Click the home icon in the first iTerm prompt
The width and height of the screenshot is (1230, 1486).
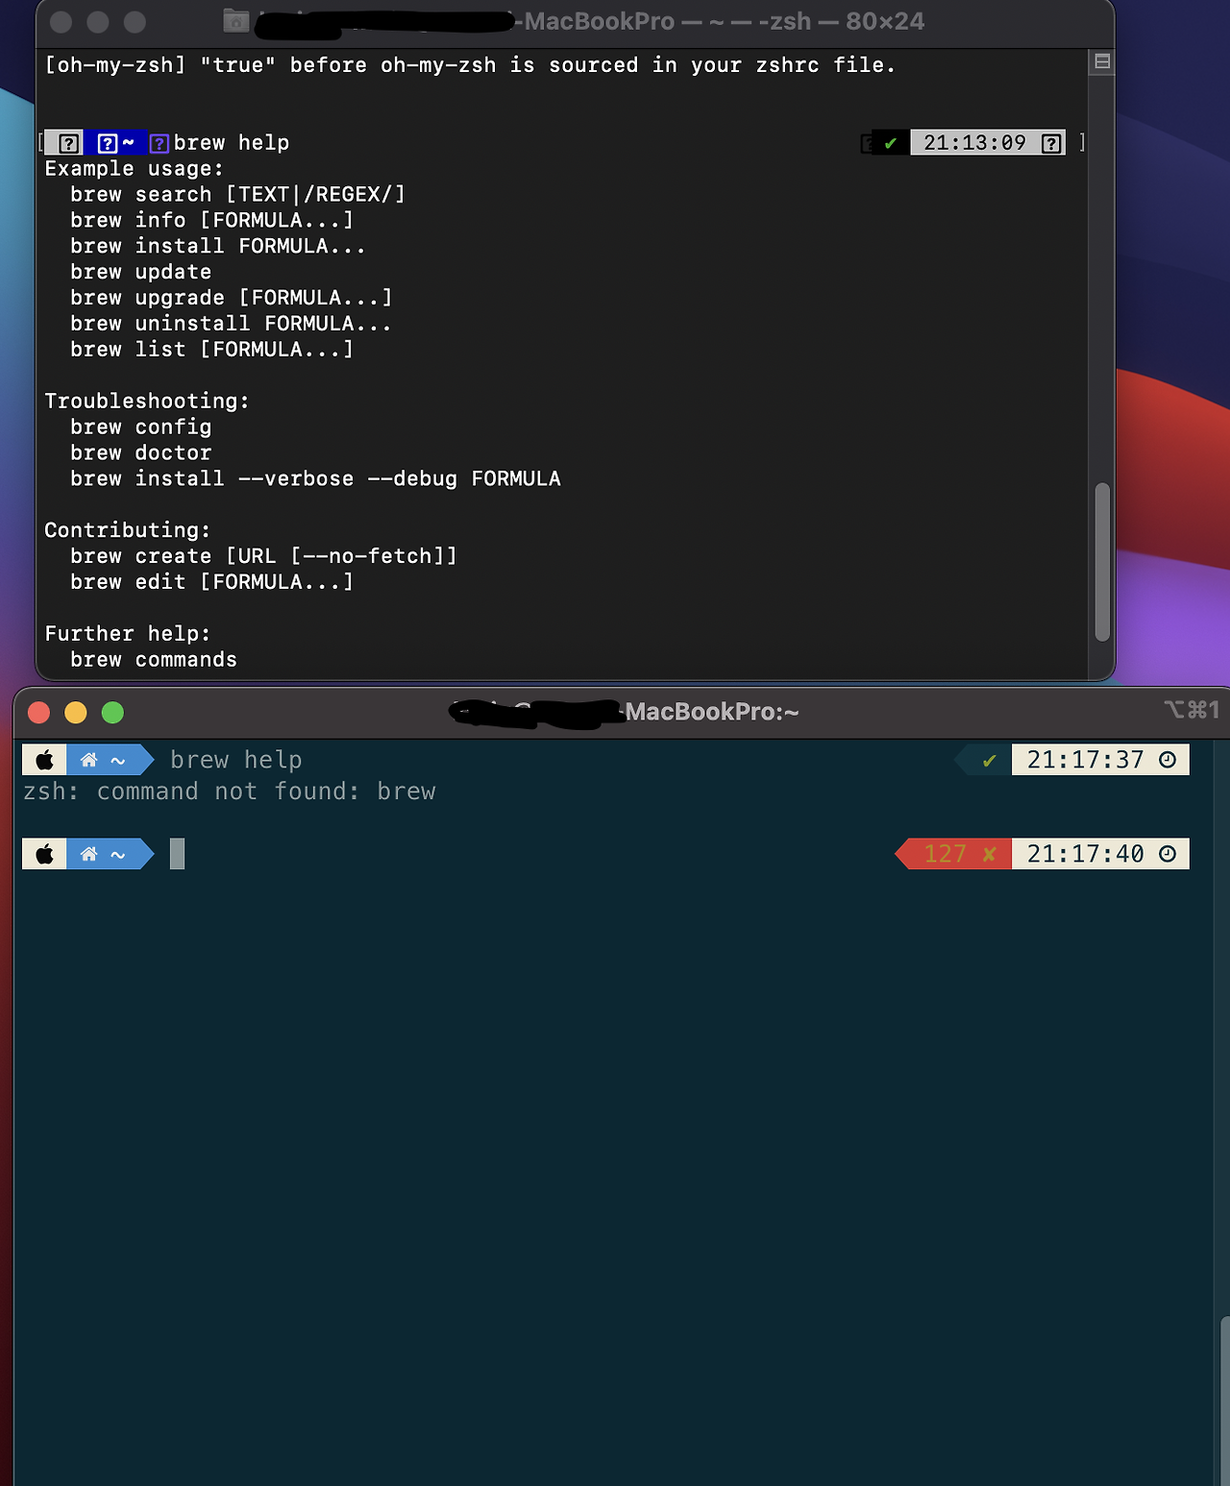89,760
